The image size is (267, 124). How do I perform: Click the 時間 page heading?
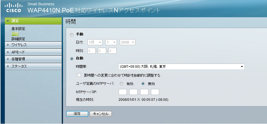point(70,22)
